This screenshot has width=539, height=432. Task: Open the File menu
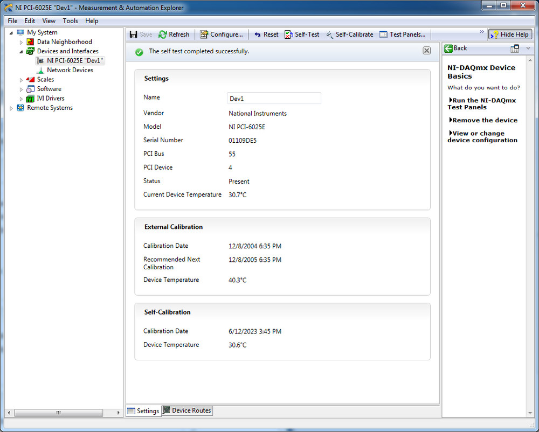point(12,20)
